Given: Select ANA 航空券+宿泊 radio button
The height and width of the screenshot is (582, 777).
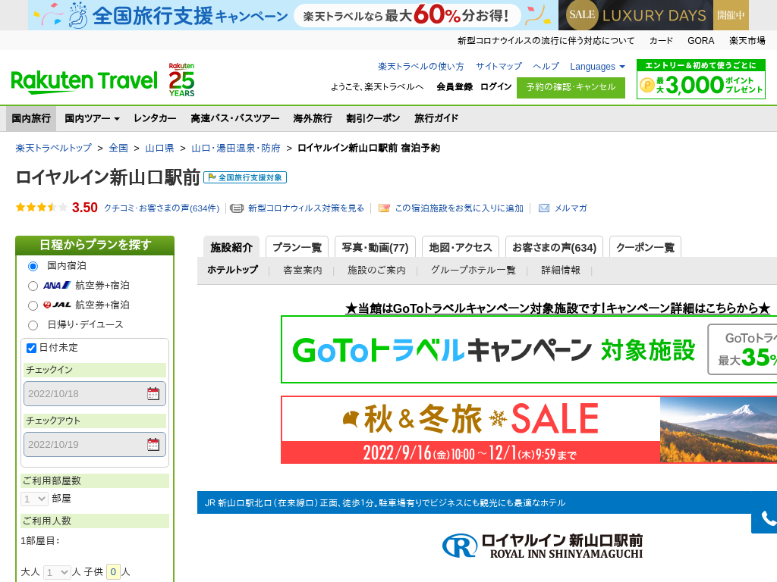Looking at the screenshot, I should (x=33, y=286).
